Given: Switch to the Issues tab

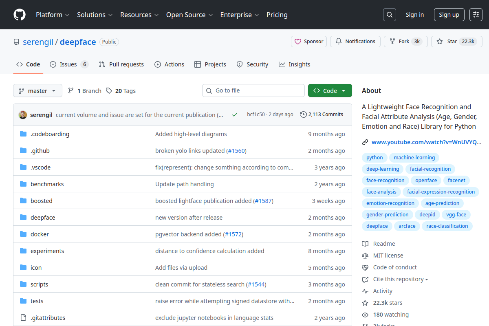Looking at the screenshot, I should [x=68, y=64].
